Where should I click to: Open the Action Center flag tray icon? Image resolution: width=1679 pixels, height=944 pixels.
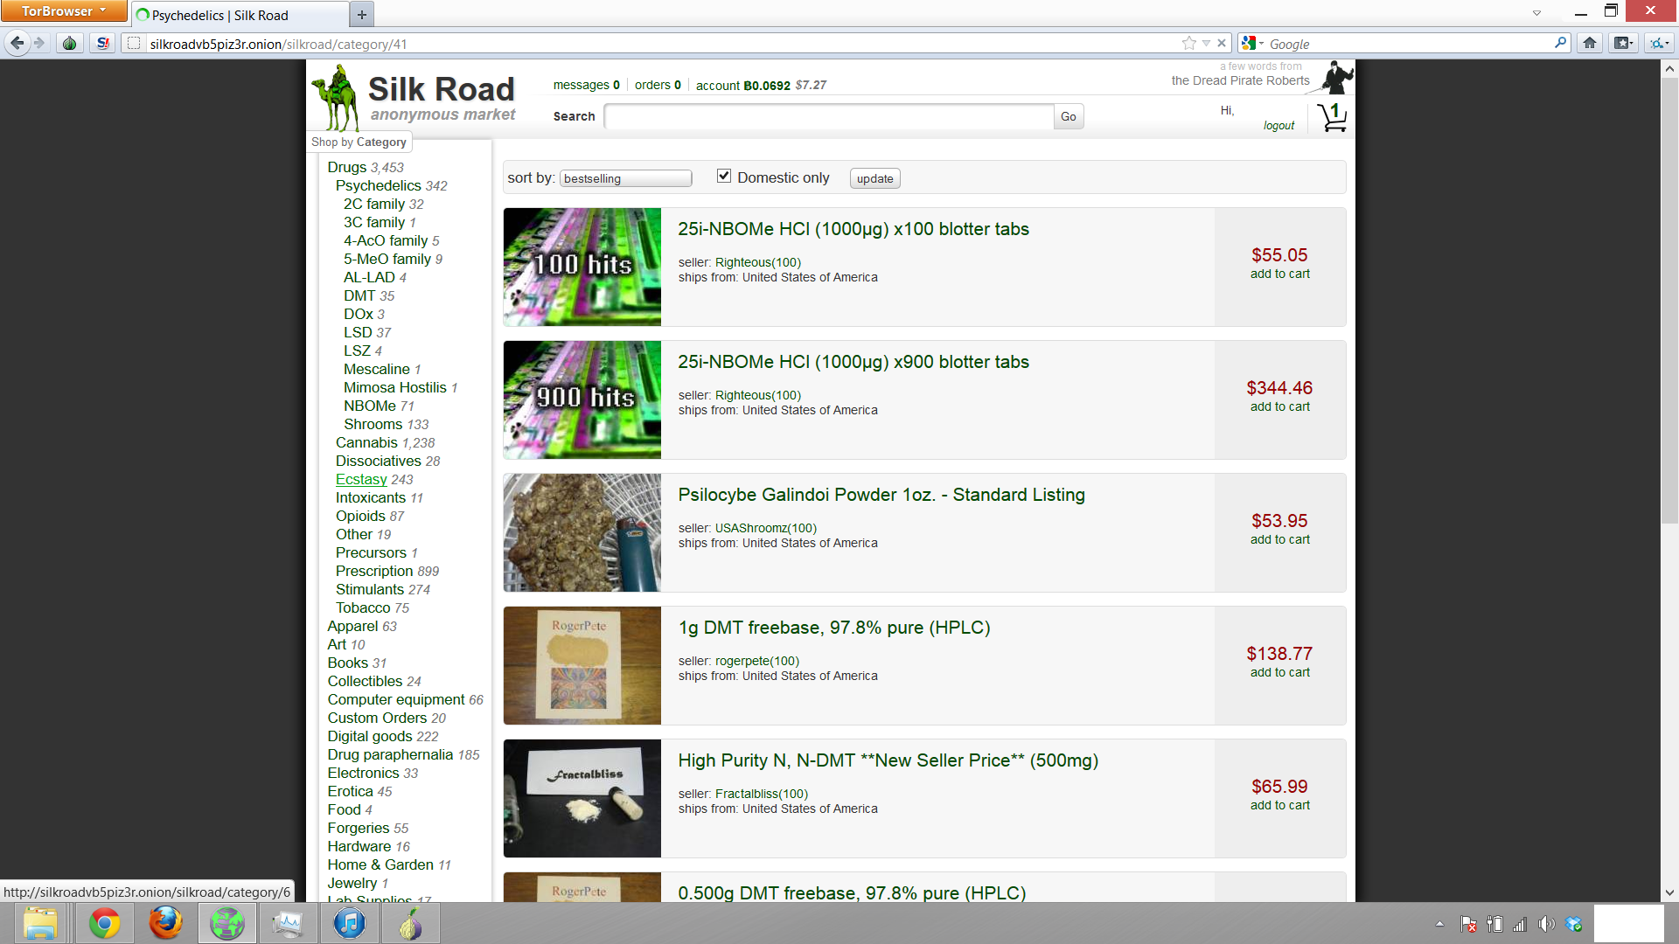(1468, 924)
